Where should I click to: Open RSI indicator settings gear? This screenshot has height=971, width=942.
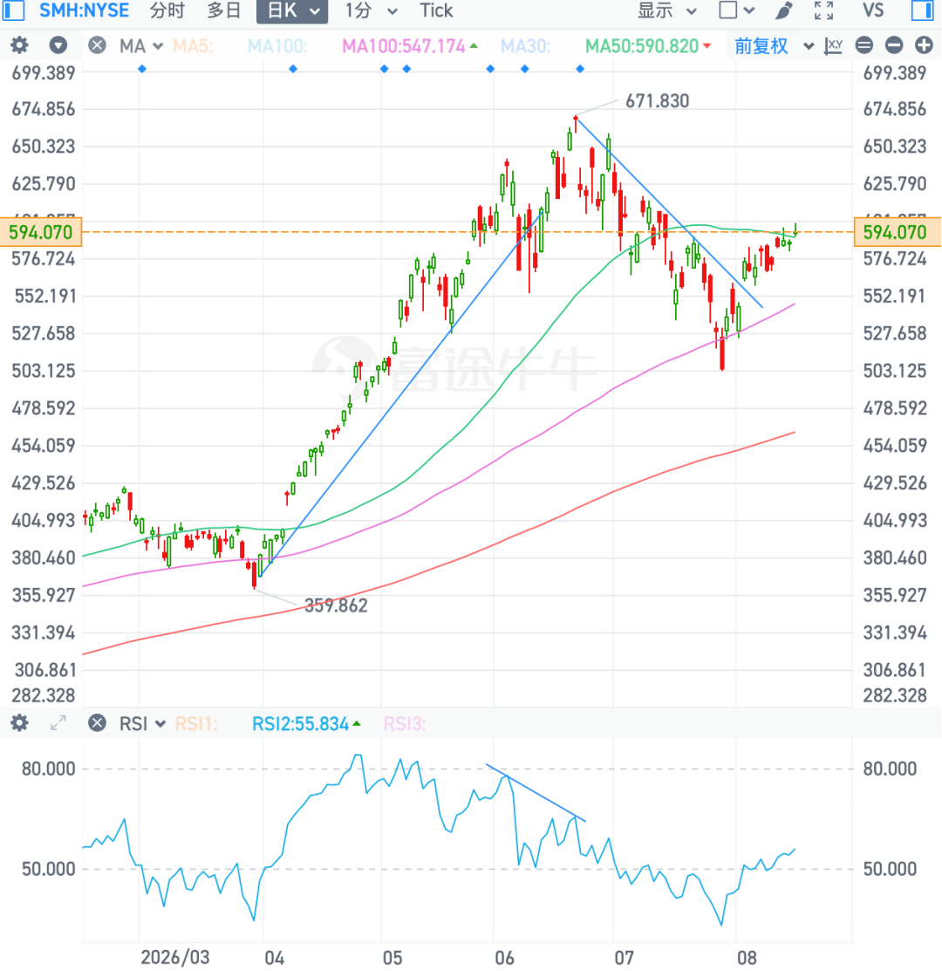coord(20,722)
